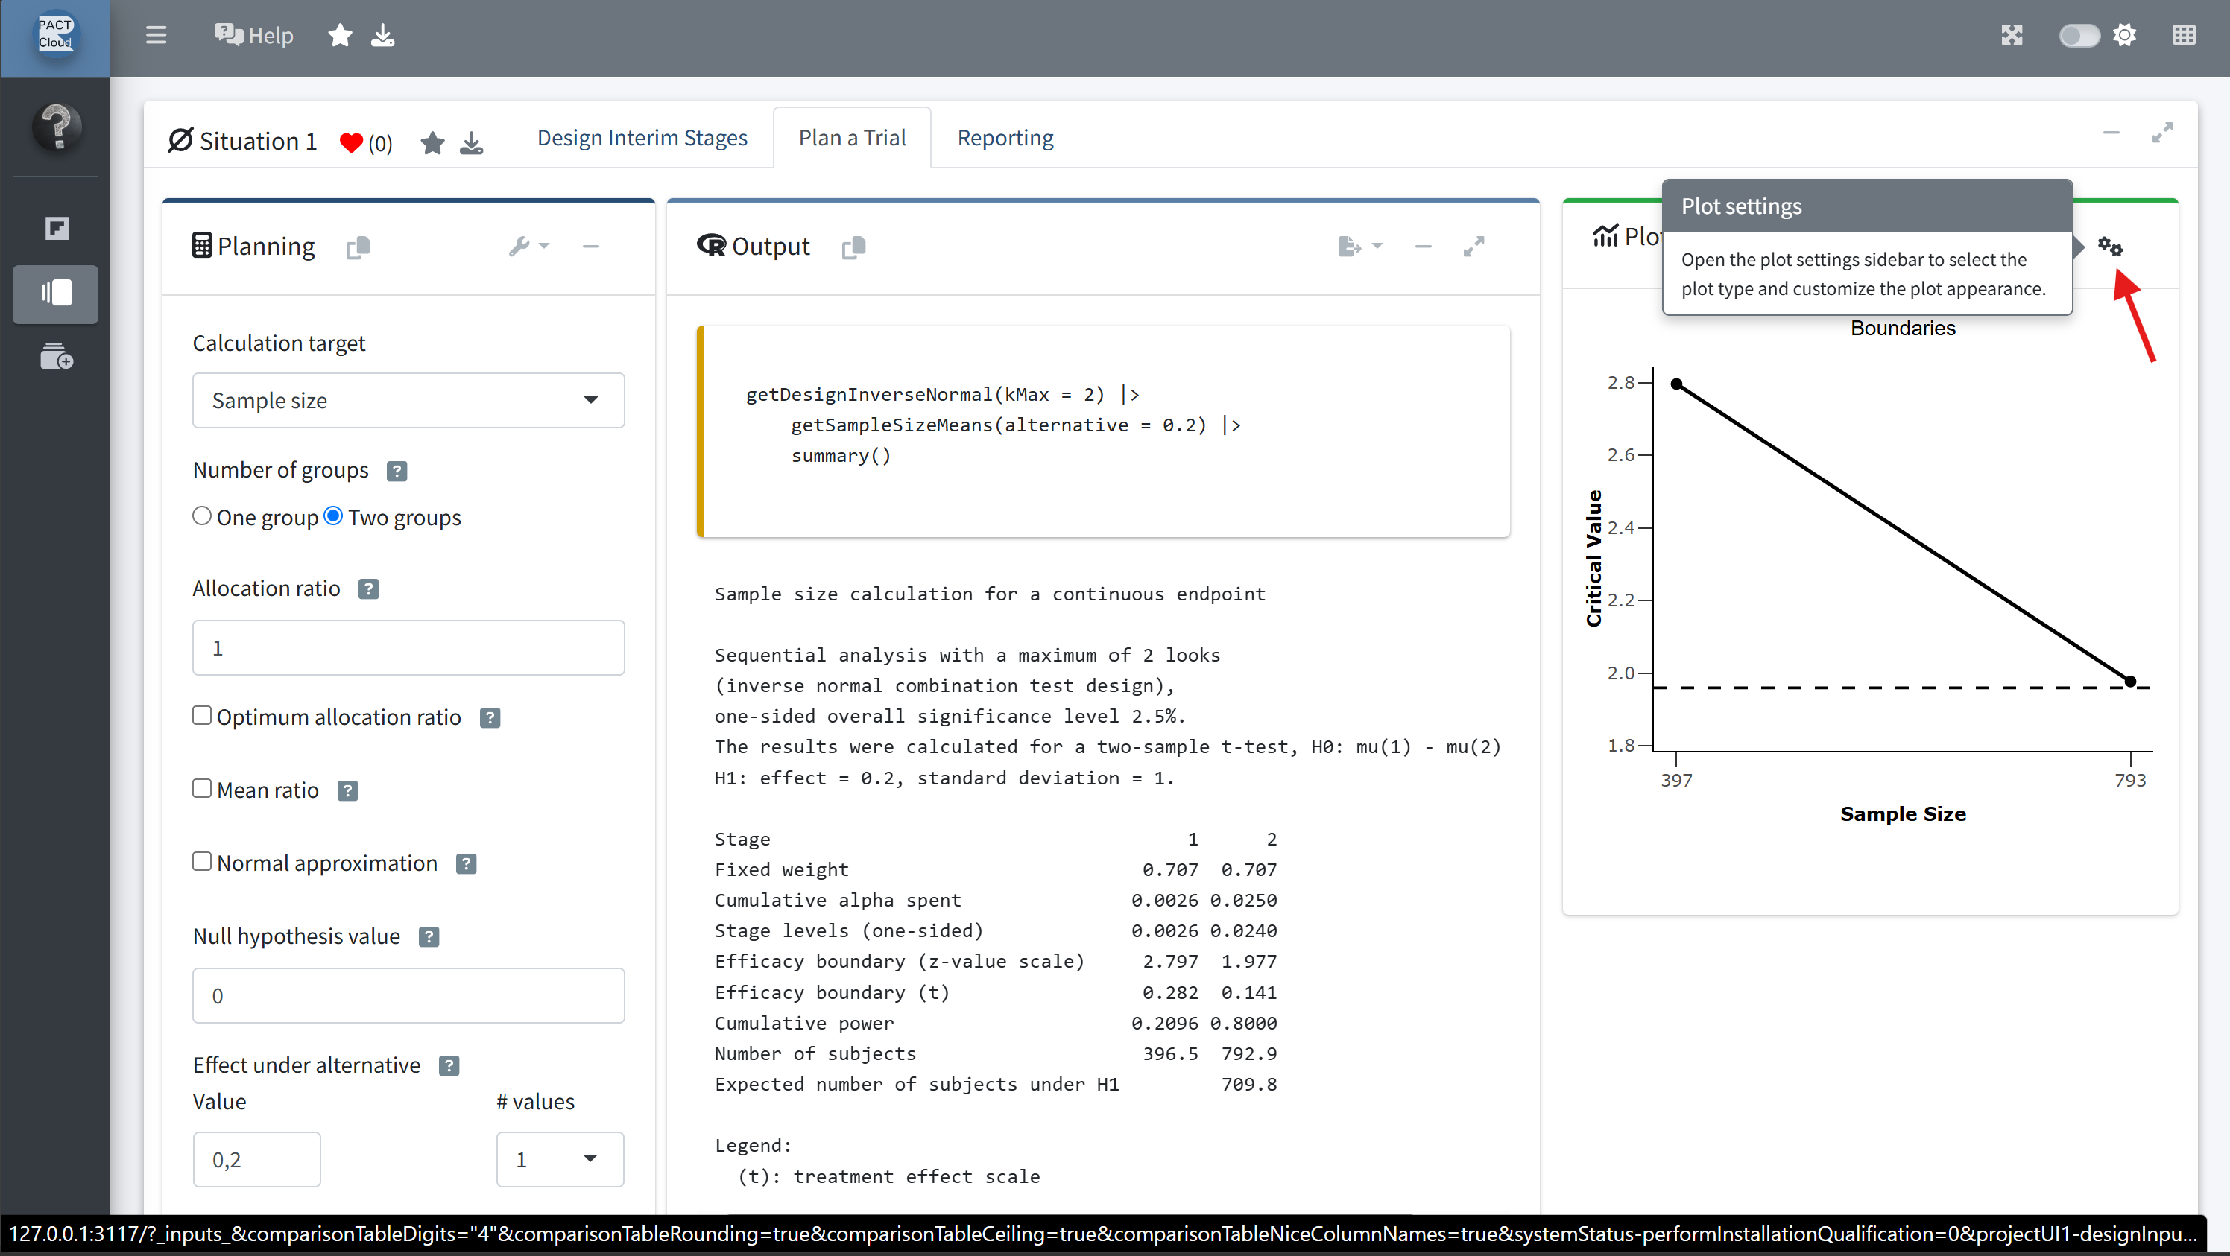
Task: Copy the Output panel contents
Action: point(853,247)
